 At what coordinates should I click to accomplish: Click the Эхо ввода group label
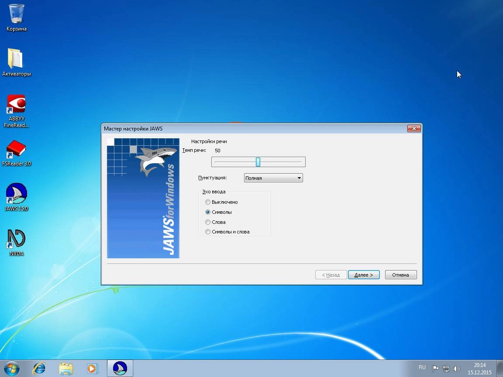pos(214,192)
